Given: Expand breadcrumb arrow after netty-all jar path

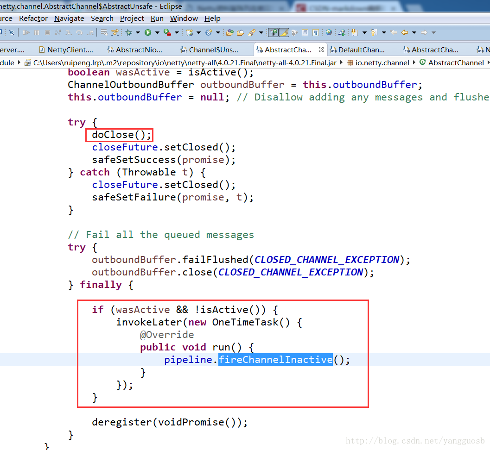Looking at the screenshot, I should [x=341, y=62].
